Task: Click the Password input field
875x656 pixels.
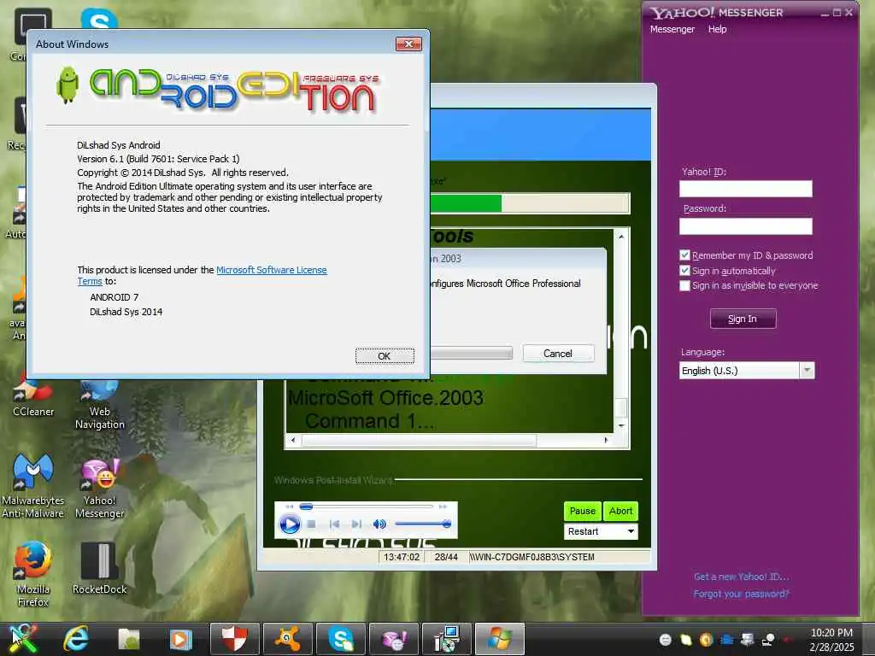Action: [x=745, y=225]
